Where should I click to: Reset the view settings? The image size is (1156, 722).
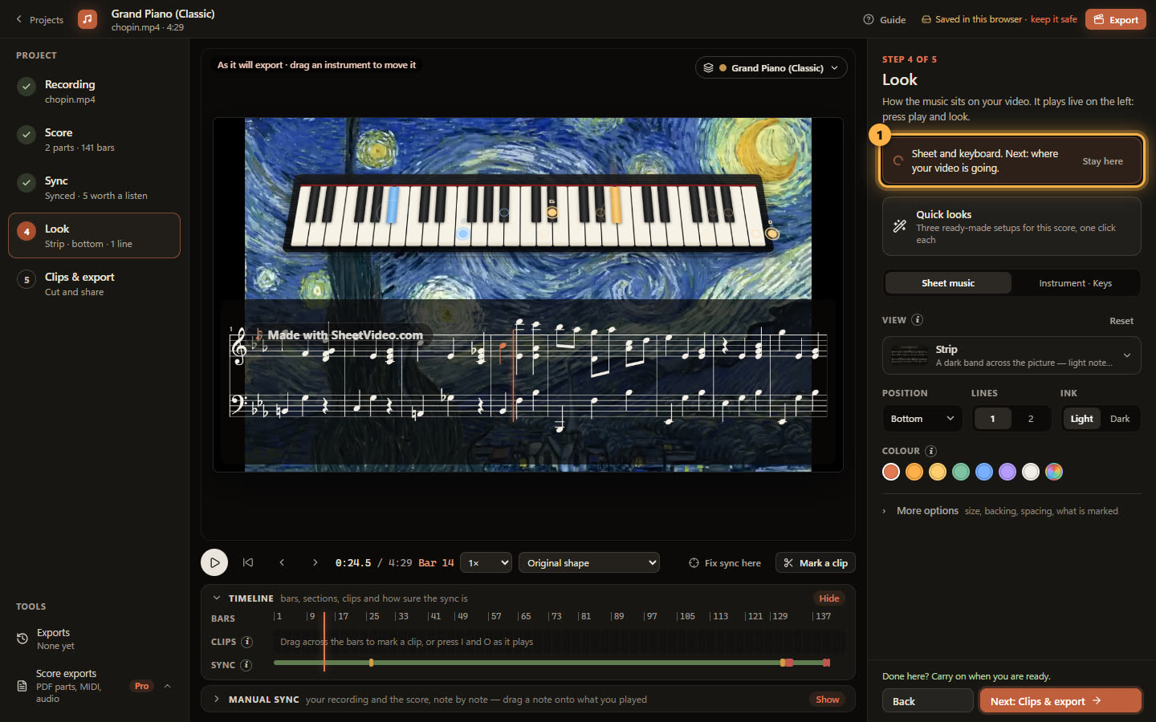(x=1121, y=321)
